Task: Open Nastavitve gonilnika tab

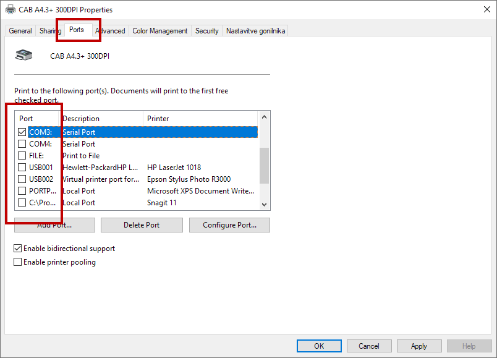Action: (x=255, y=31)
